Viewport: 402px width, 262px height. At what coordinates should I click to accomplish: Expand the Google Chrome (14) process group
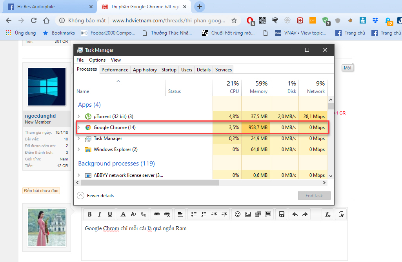click(x=79, y=127)
